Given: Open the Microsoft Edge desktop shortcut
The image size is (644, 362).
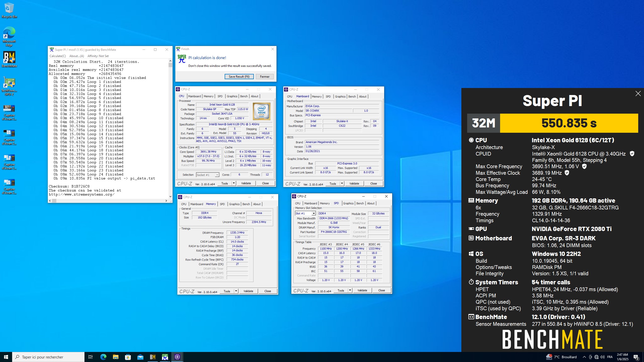Looking at the screenshot, I should [x=9, y=36].
